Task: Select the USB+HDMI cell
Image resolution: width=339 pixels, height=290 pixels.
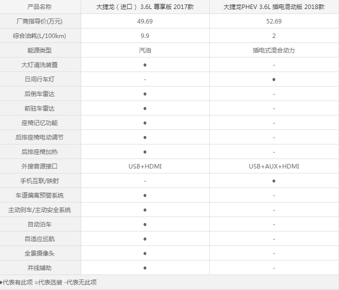Action: point(145,166)
